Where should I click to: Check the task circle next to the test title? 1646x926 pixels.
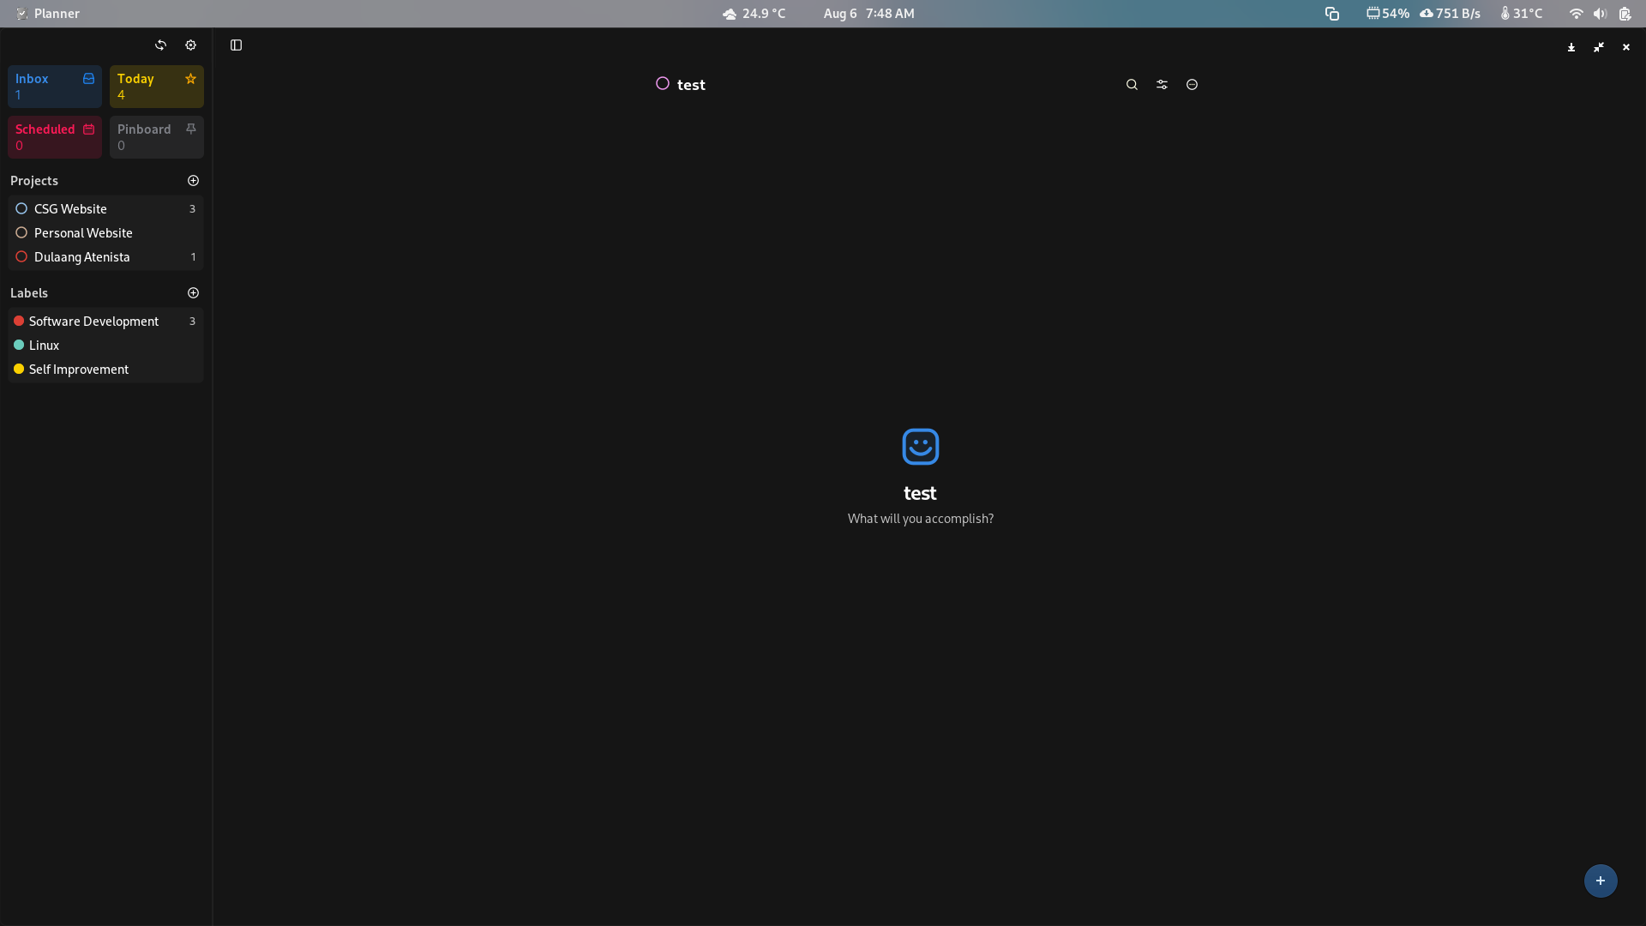coord(662,83)
